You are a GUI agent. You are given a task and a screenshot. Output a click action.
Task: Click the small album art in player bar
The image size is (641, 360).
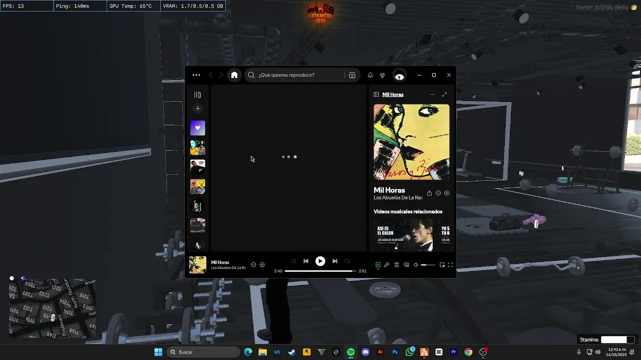click(x=197, y=264)
